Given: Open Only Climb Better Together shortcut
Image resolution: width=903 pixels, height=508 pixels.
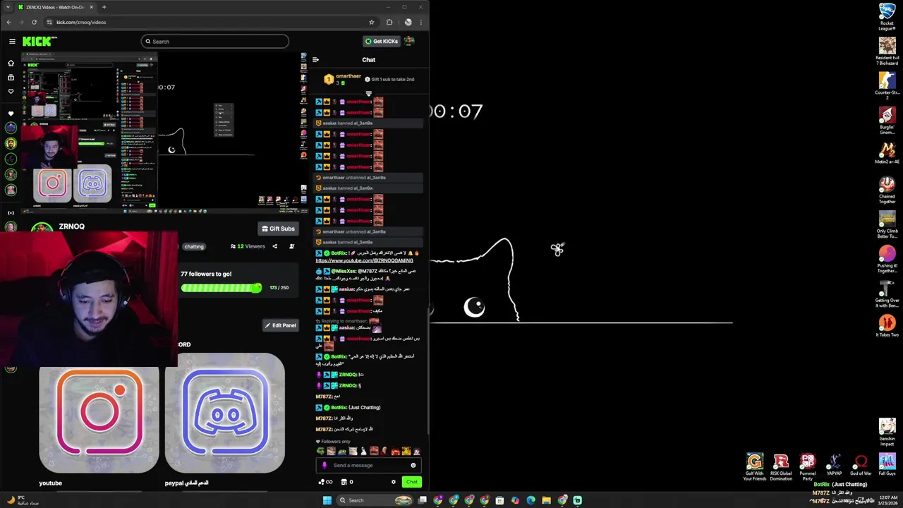Looking at the screenshot, I should point(887,226).
